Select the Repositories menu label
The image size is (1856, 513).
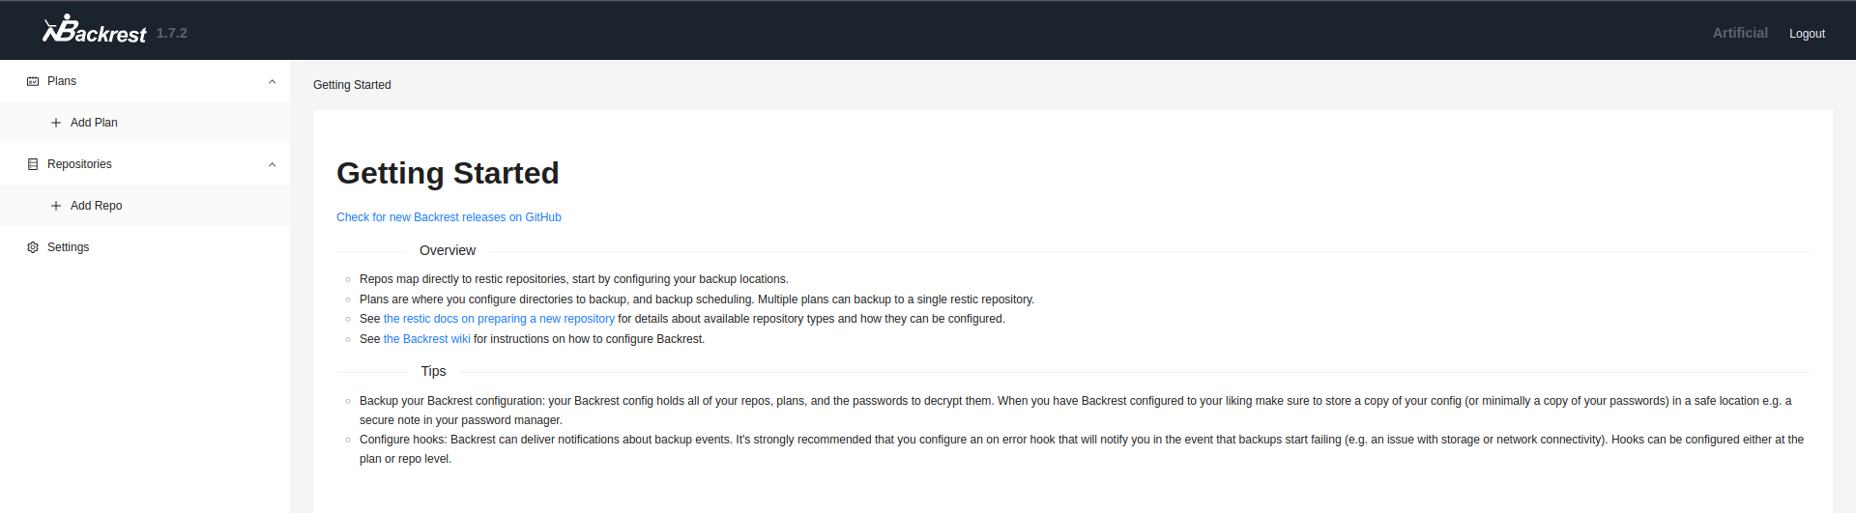[79, 164]
